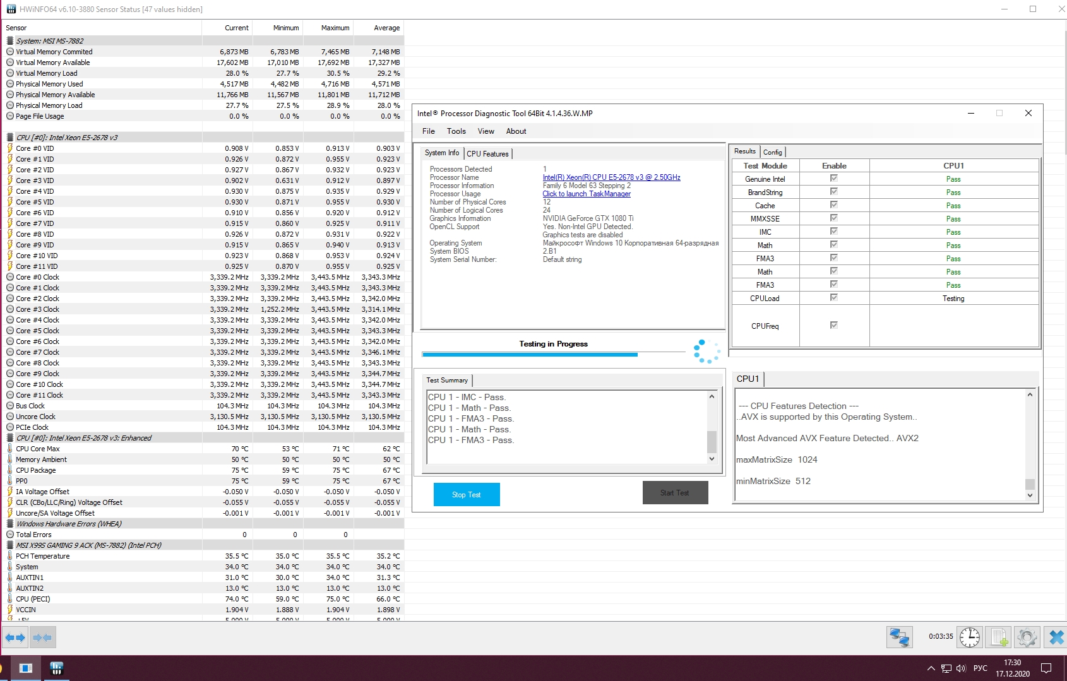Select the Results tab
Viewport: 1067px width, 681px height.
745,151
